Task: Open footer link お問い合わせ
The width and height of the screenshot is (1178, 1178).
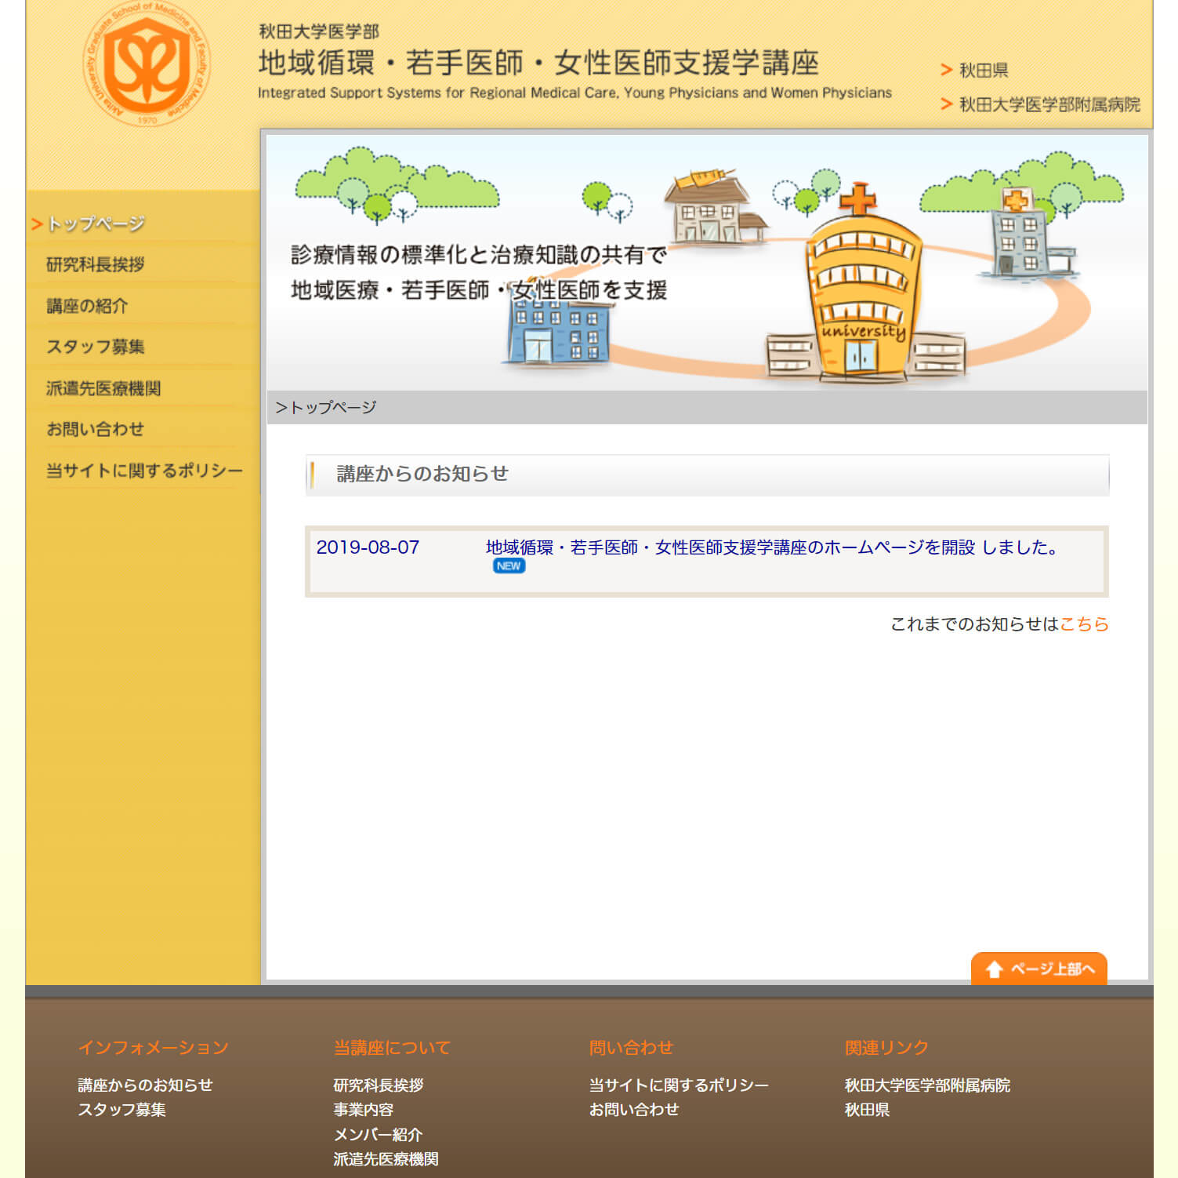Action: (x=634, y=1109)
